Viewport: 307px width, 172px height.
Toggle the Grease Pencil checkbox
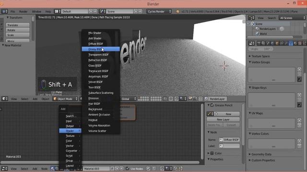click(212, 105)
